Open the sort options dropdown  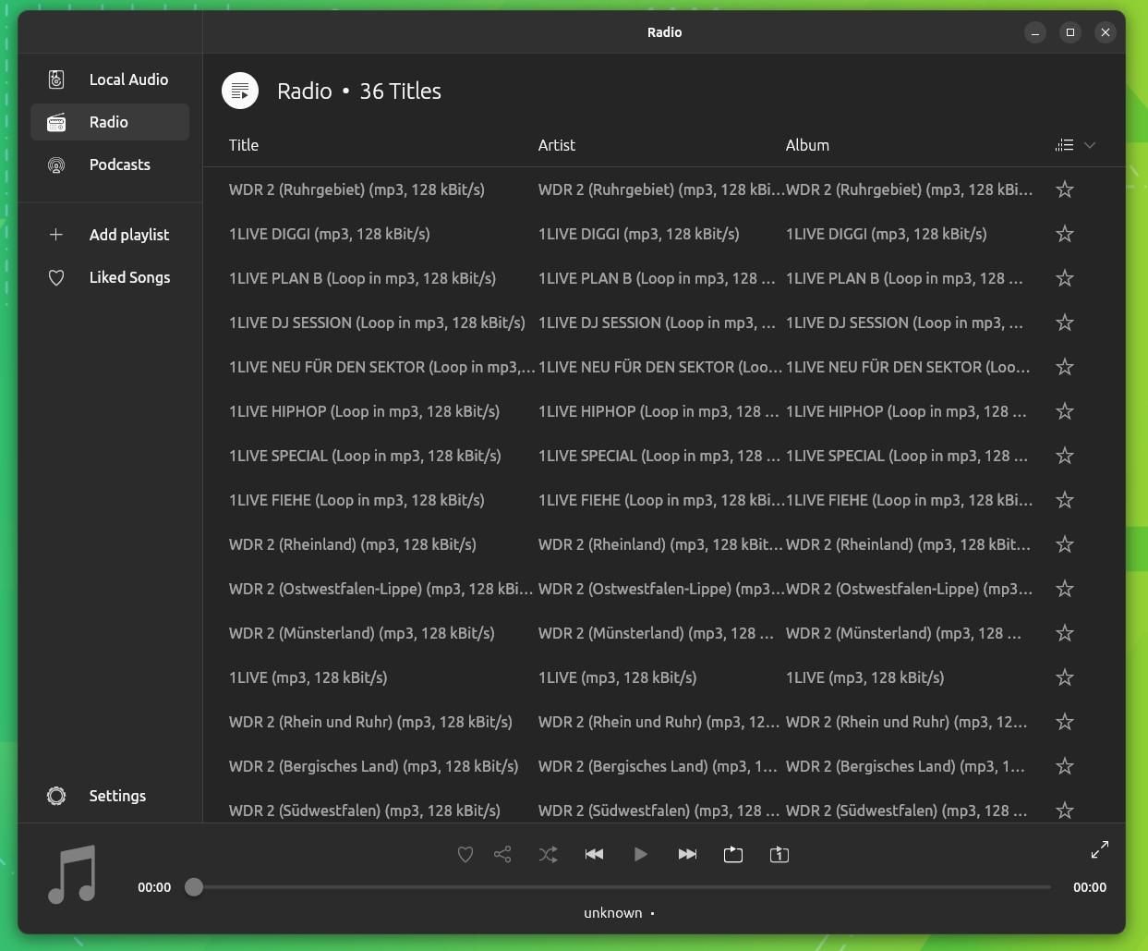point(1089,145)
